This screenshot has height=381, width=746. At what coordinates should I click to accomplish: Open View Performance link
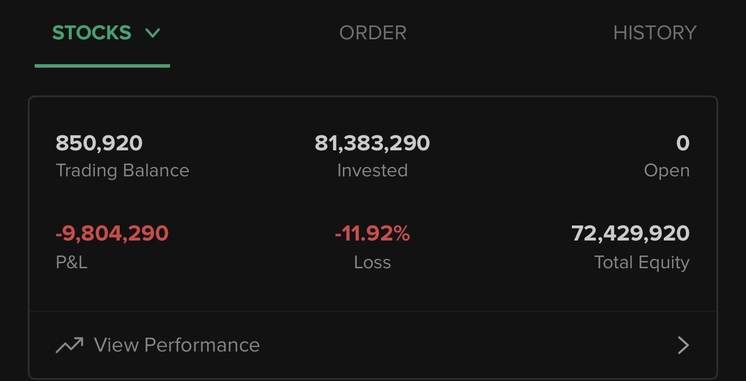[x=176, y=345]
